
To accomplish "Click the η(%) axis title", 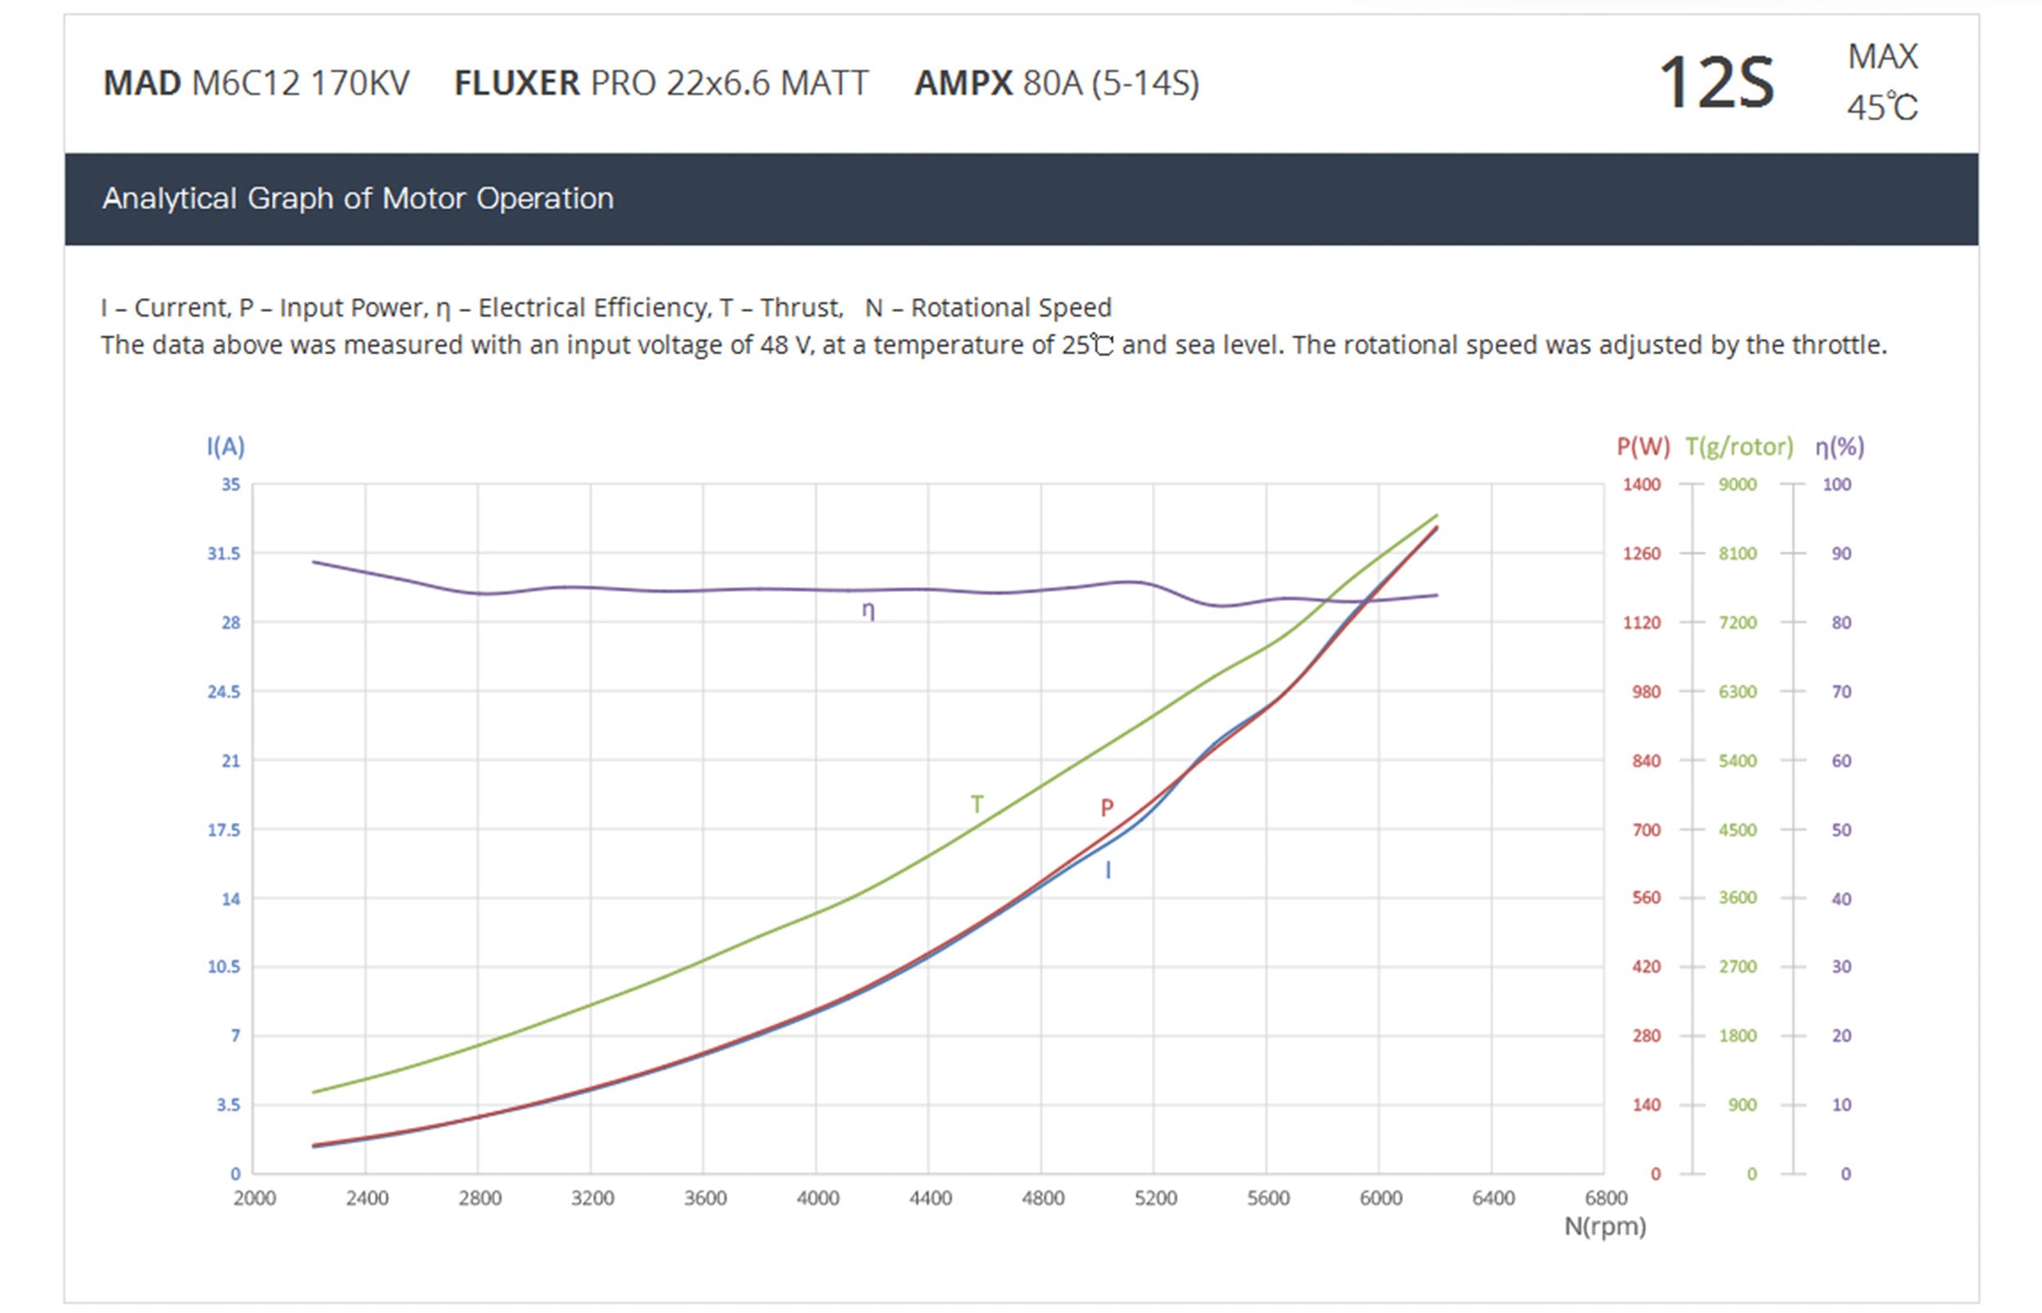I will 1839,446.
